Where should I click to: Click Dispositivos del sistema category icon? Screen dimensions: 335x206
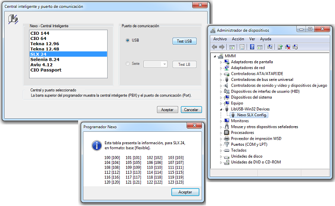227,97
